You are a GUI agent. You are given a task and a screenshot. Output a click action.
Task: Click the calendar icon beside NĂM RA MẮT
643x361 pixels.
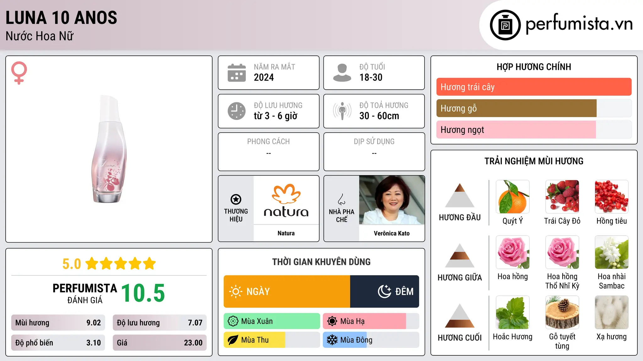point(236,73)
